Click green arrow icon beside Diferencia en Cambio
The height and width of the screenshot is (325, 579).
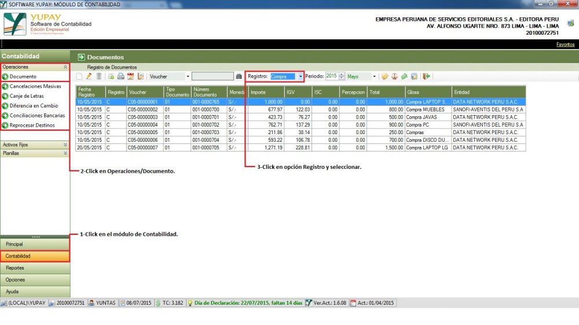click(x=5, y=106)
